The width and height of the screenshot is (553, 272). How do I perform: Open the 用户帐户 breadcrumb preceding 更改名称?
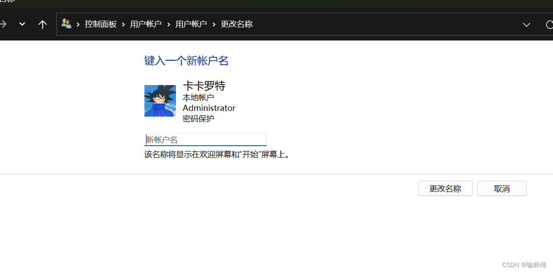coord(191,24)
